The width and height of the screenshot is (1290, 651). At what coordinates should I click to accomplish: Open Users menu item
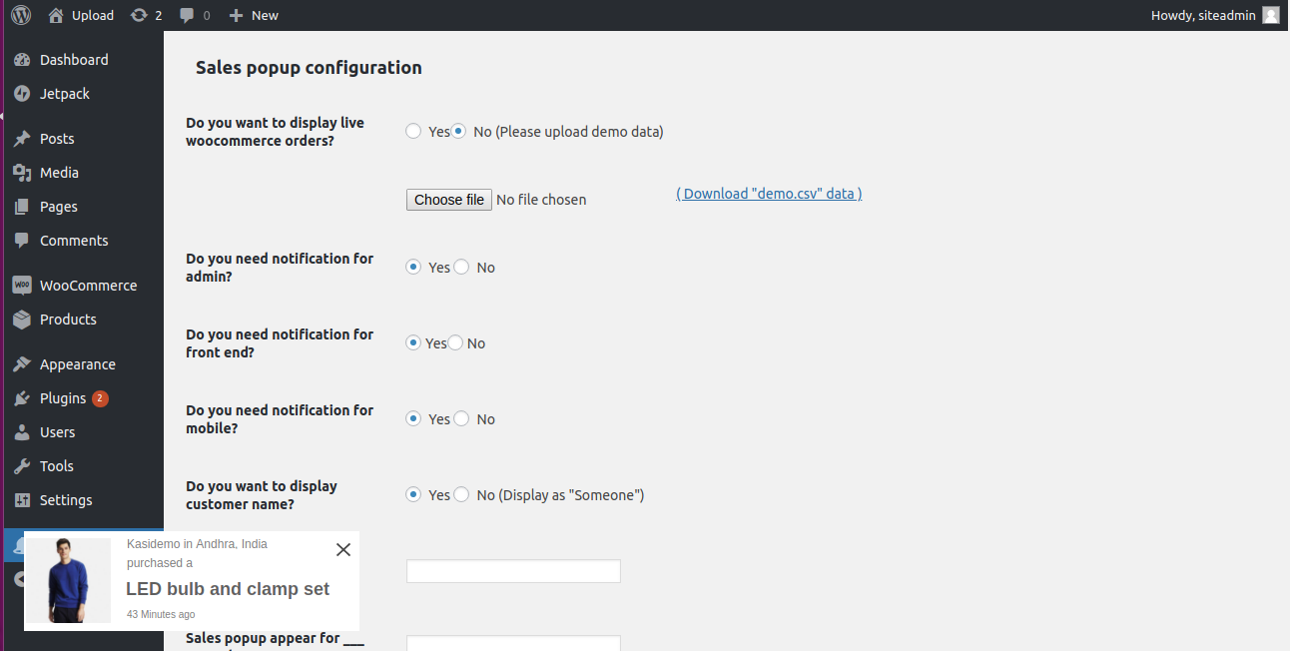pyautogui.click(x=84, y=432)
